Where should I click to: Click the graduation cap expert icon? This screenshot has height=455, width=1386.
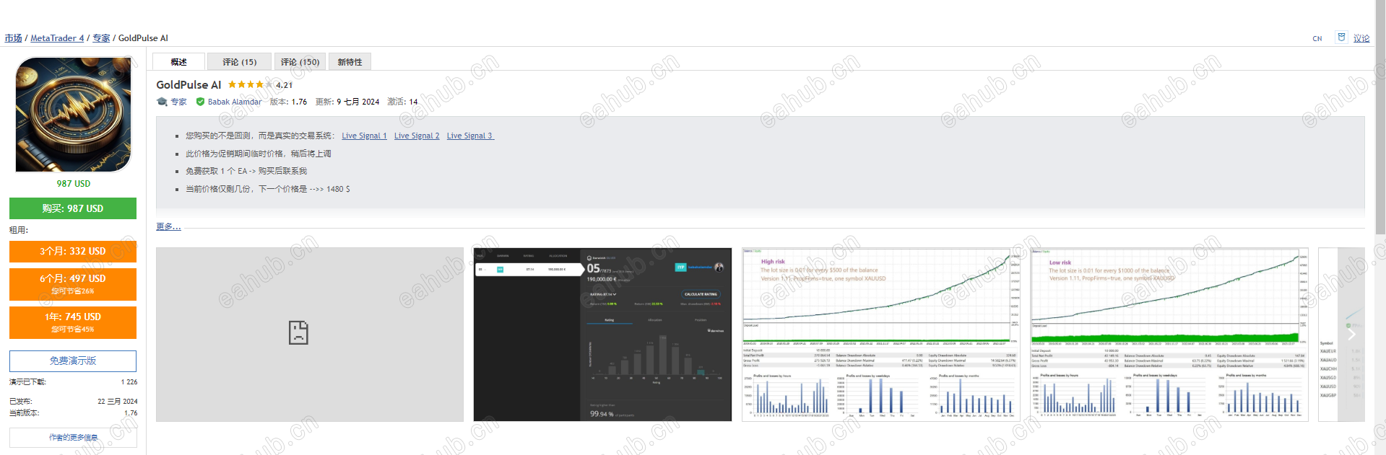162,102
